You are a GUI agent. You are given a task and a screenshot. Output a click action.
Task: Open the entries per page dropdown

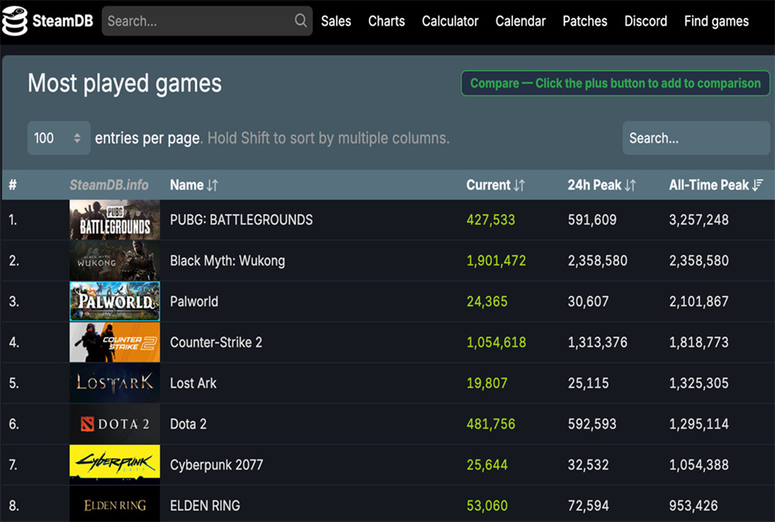(59, 138)
